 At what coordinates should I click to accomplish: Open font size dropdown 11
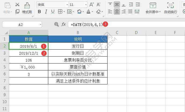[86, 5]
